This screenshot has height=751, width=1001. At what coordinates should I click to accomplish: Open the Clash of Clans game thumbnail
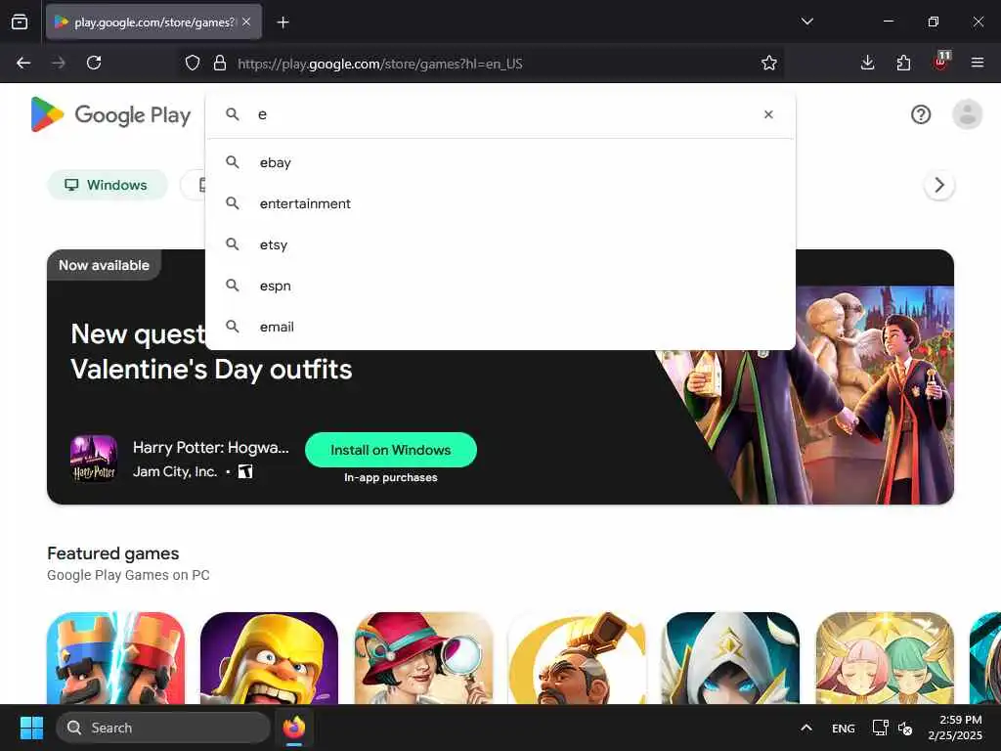(269, 658)
